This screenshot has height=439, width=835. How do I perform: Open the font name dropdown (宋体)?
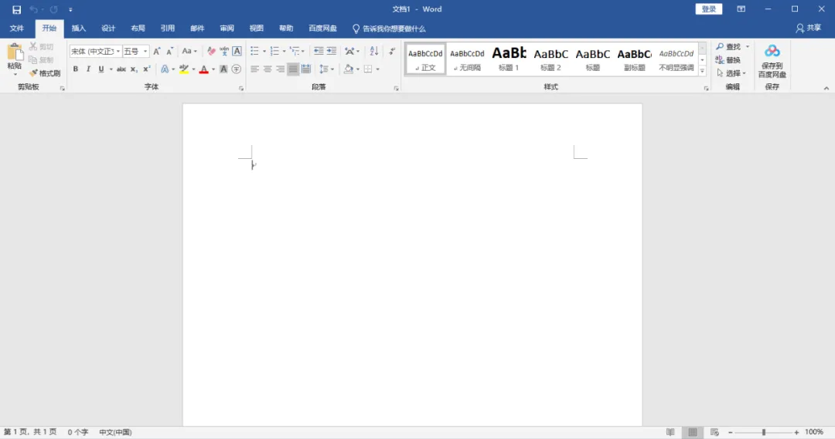click(118, 52)
